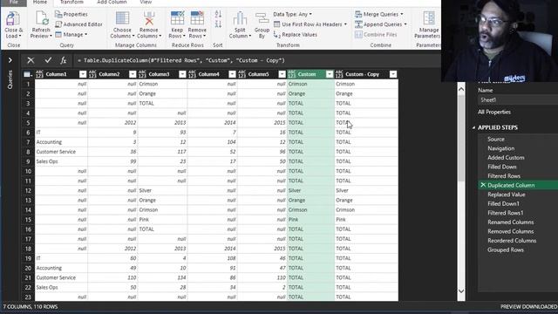Click Combine Files
Viewport: 558px width, 314px height.
[376, 35]
